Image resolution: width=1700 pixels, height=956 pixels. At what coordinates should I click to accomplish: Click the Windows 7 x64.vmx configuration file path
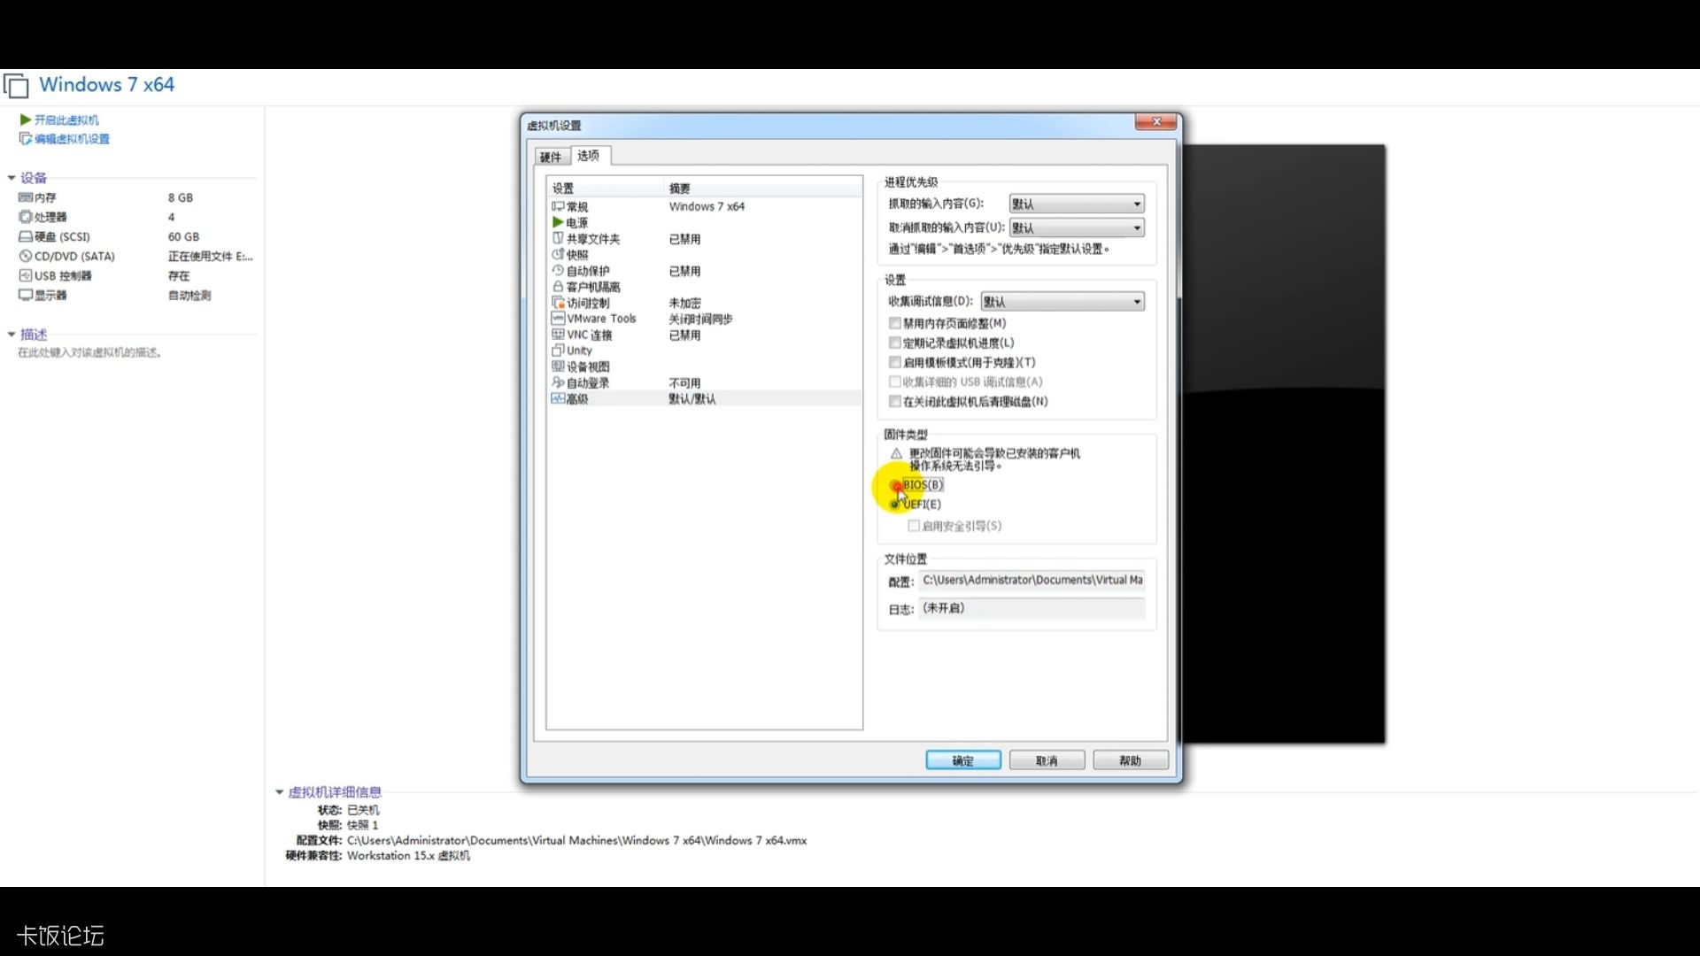point(576,841)
